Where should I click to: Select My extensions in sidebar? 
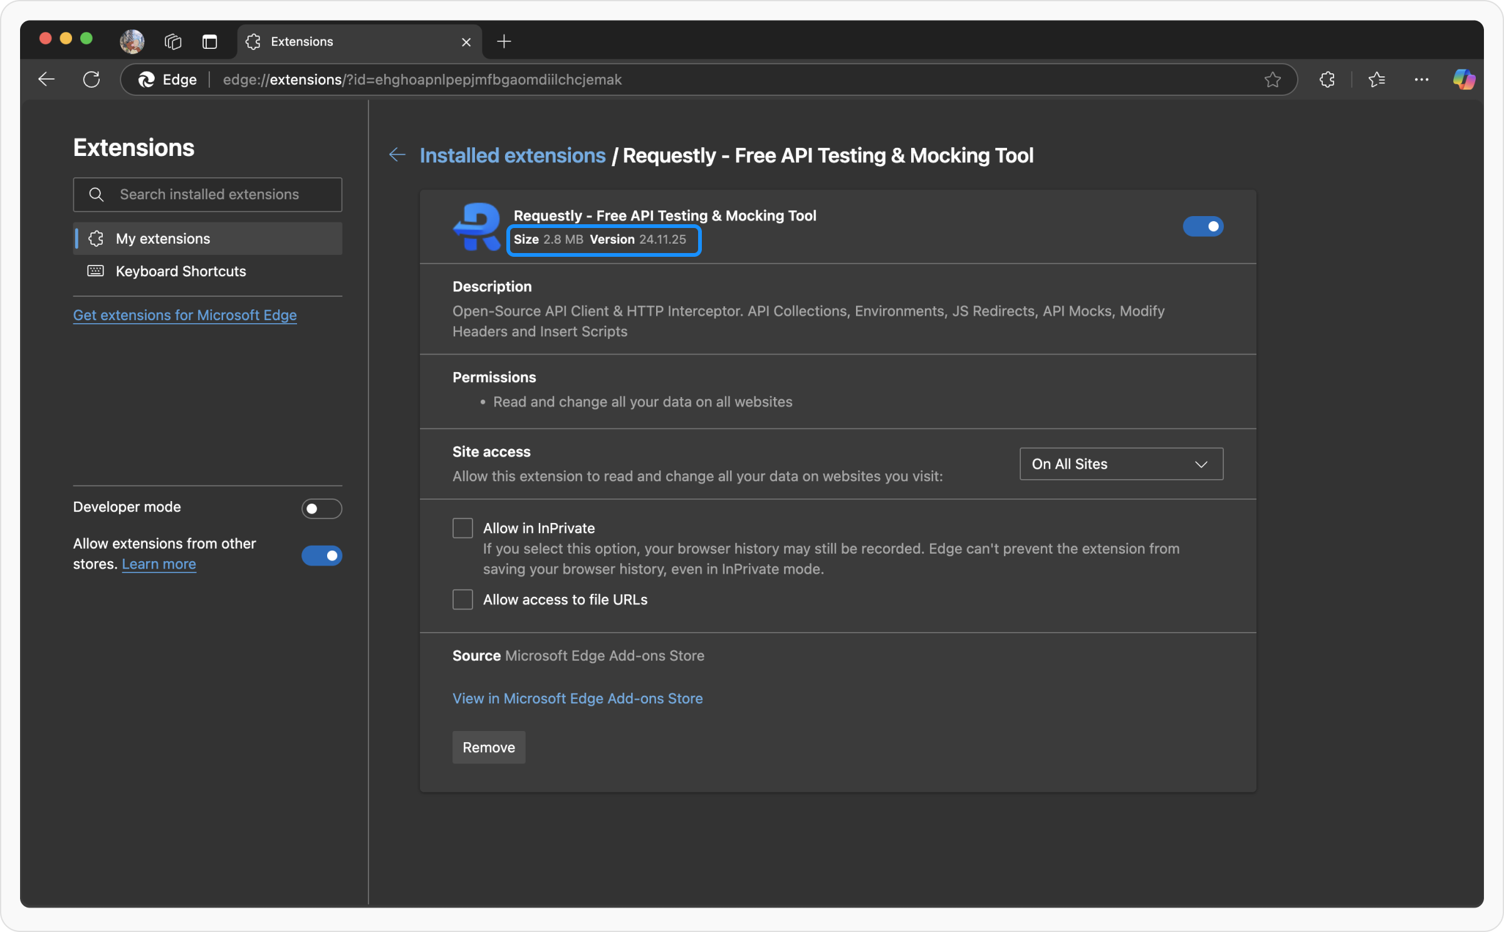pyautogui.click(x=163, y=239)
